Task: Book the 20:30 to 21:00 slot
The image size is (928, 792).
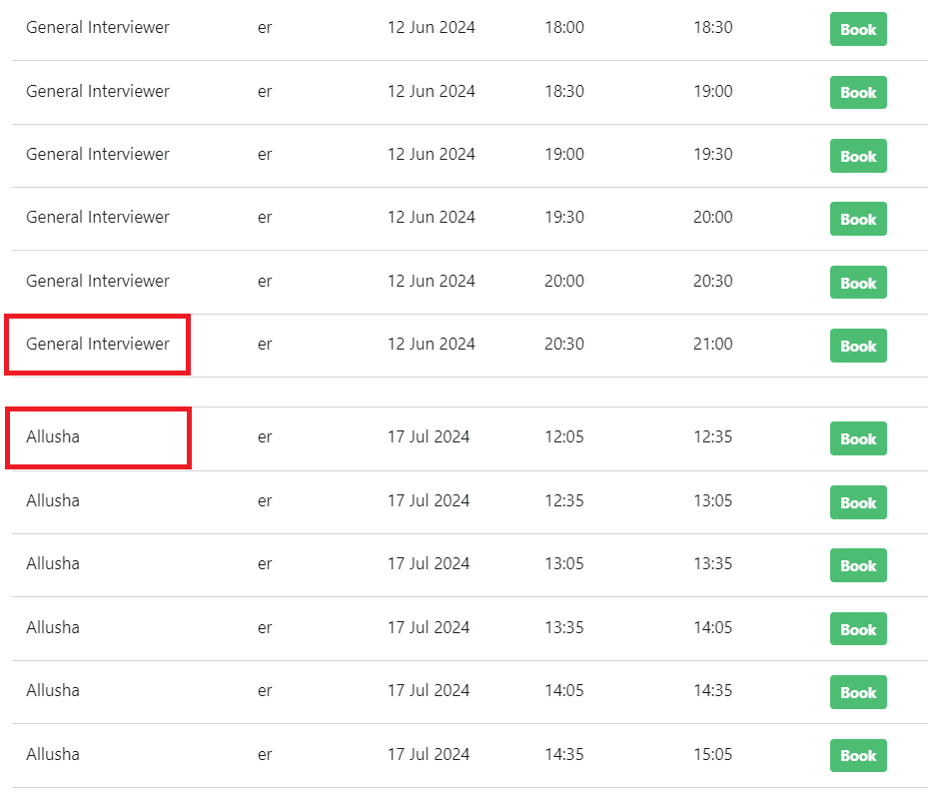Action: [x=857, y=346]
